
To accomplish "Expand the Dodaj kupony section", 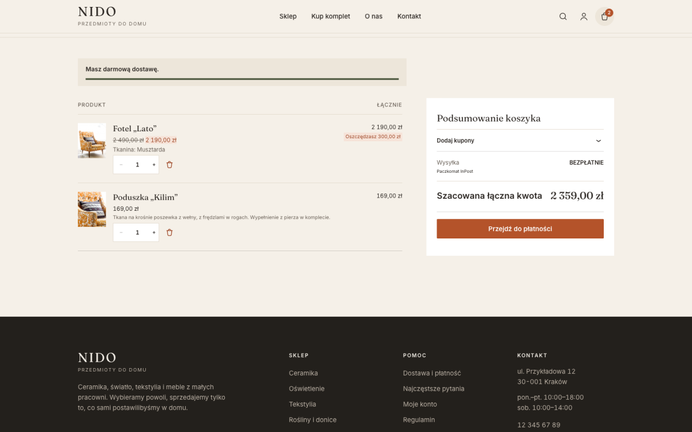I will click(520, 141).
